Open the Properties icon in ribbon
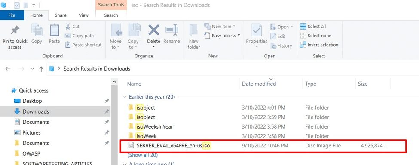 (x=257, y=30)
